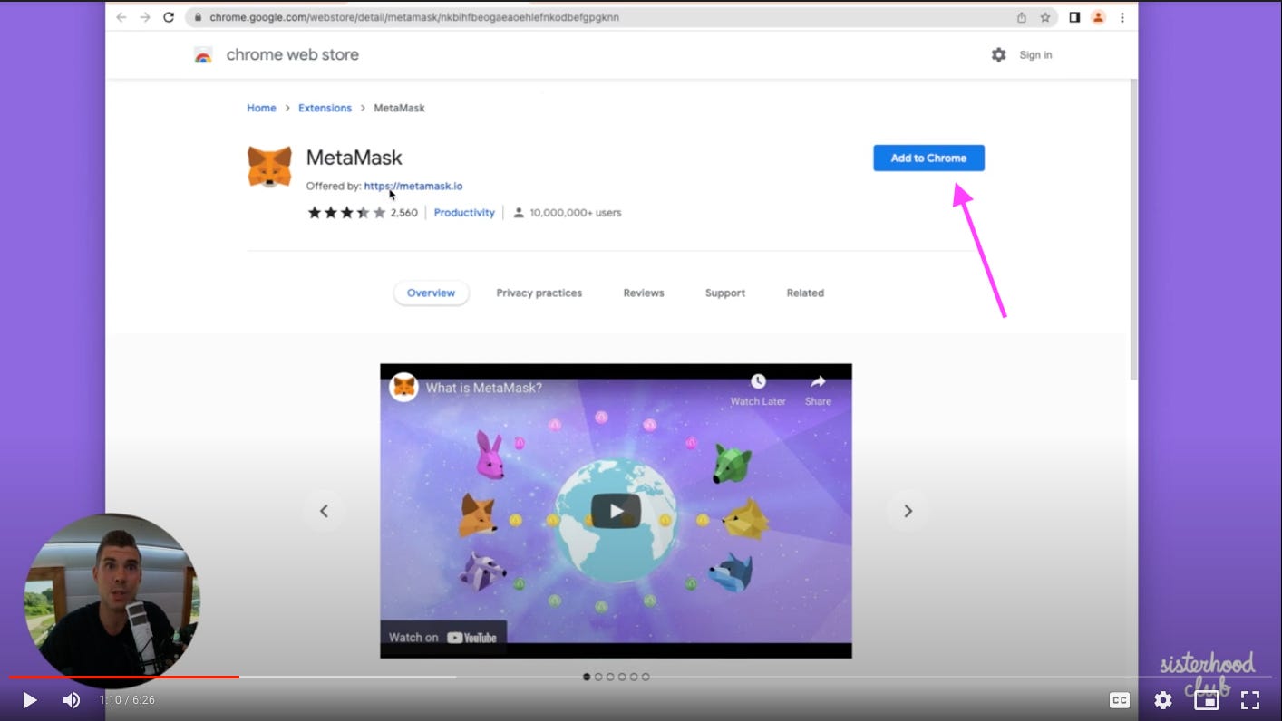Click the What is MetaMask? video title
1282x721 pixels.
pyautogui.click(x=484, y=388)
